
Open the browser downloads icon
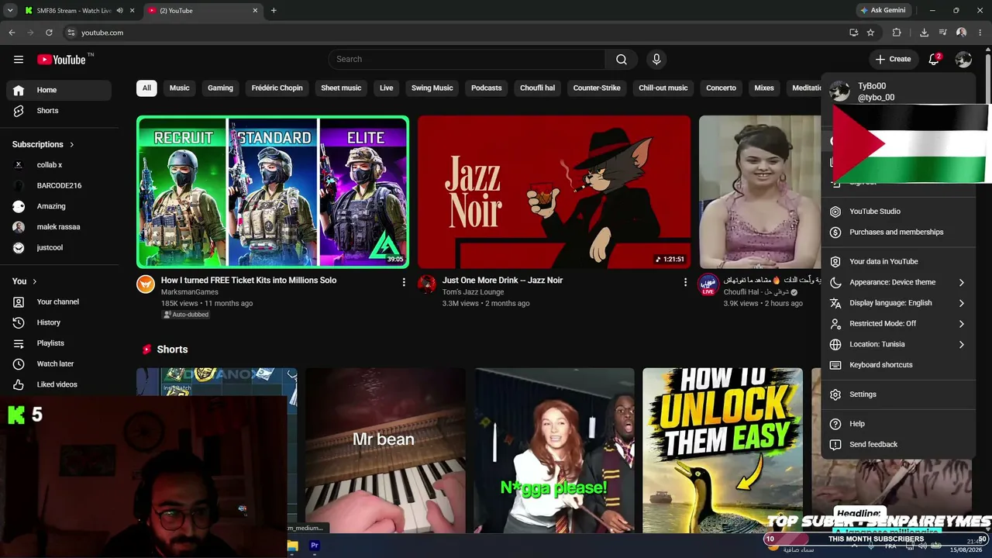pyautogui.click(x=924, y=33)
